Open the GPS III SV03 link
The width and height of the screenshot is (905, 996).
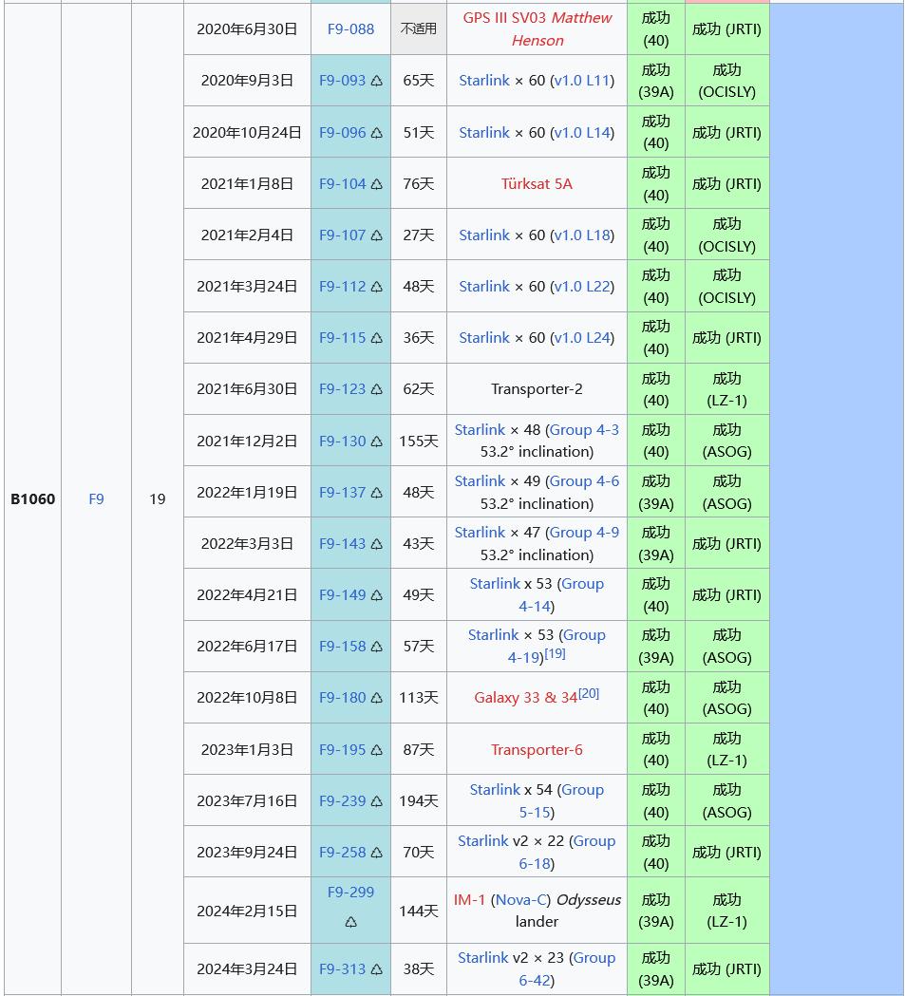coord(504,18)
